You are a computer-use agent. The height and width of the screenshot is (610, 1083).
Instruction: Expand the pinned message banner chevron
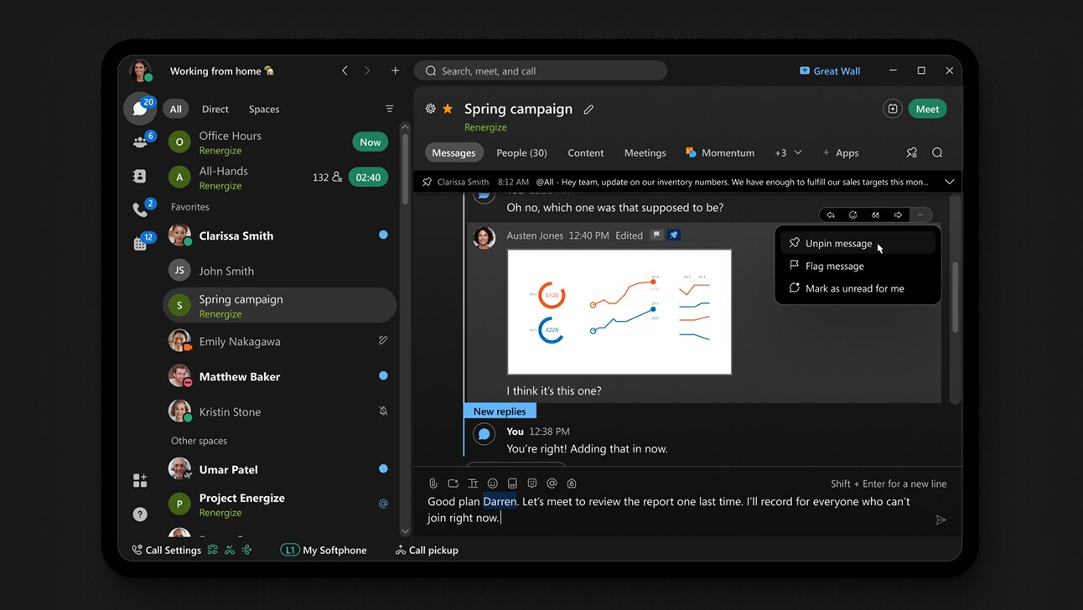[950, 182]
